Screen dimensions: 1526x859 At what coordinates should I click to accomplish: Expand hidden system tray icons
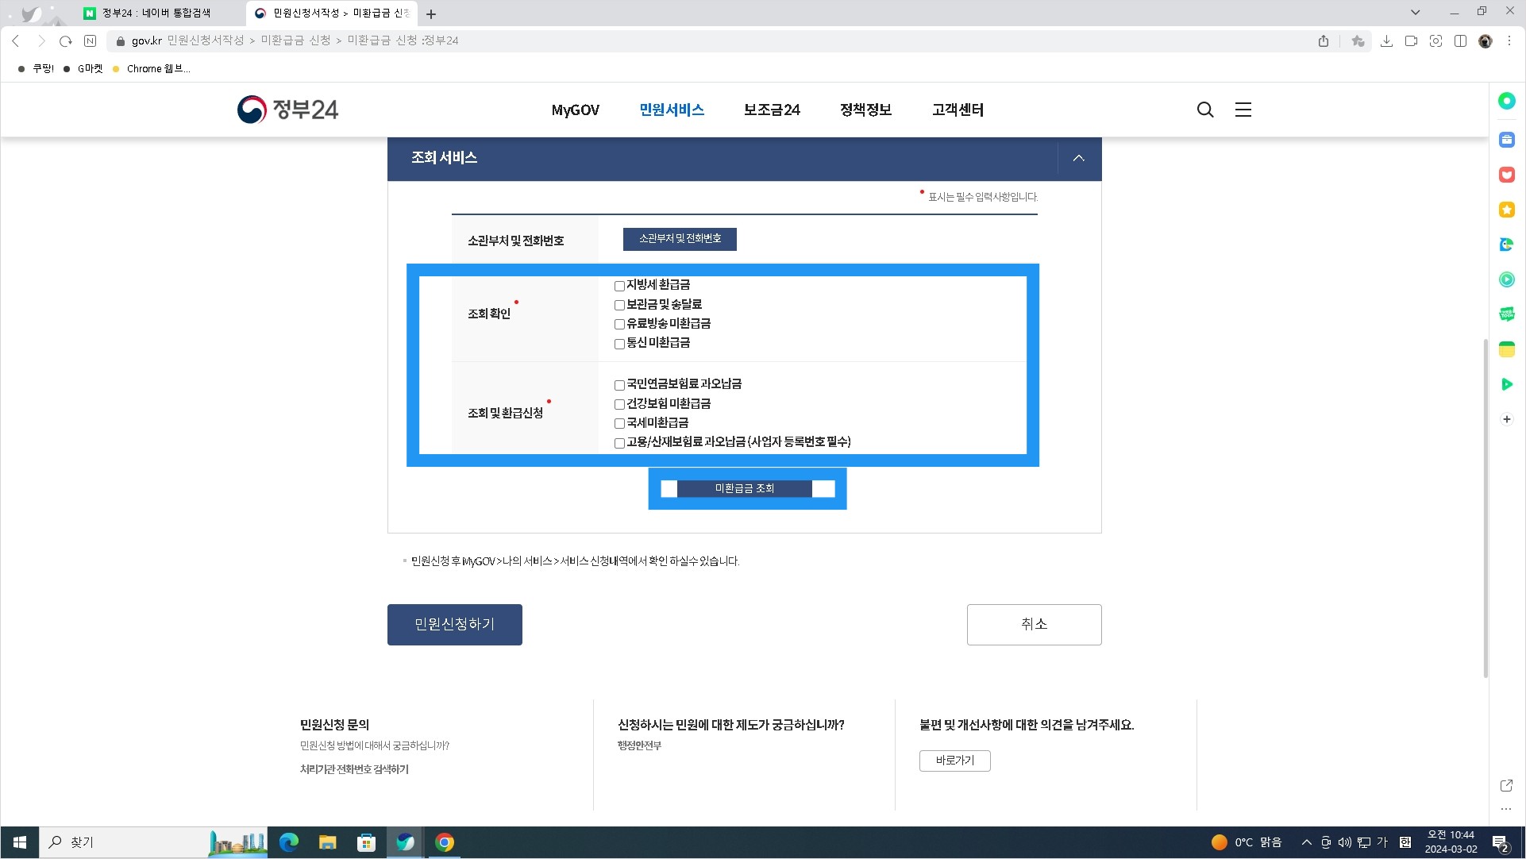(1306, 842)
